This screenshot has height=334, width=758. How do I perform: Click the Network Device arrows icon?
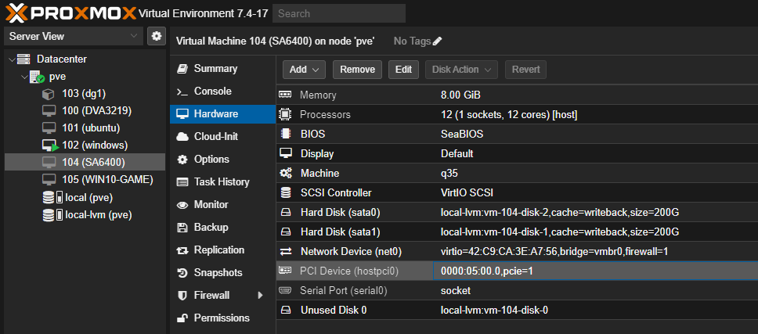click(286, 251)
